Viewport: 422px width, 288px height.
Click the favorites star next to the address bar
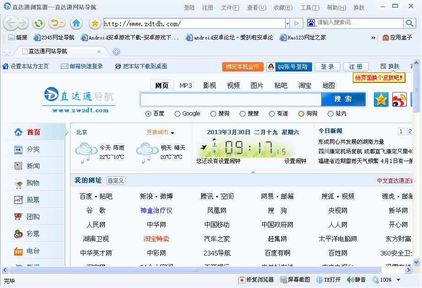click(x=95, y=23)
